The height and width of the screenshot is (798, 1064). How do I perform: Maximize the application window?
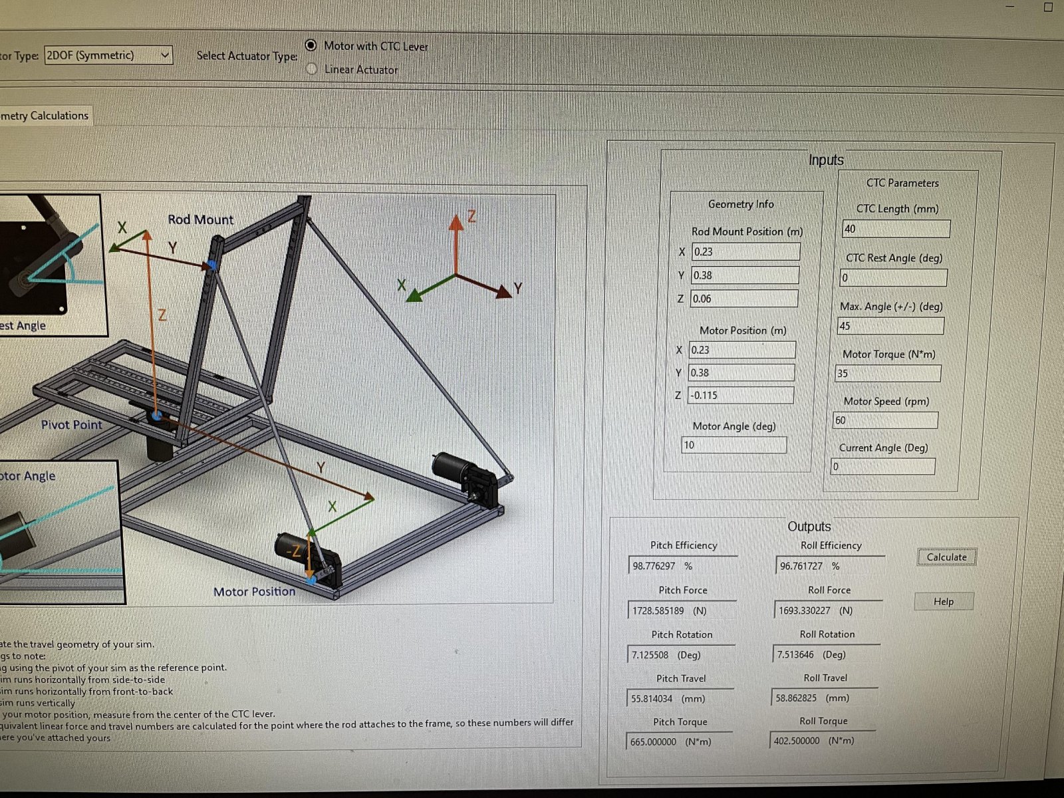(1049, 7)
